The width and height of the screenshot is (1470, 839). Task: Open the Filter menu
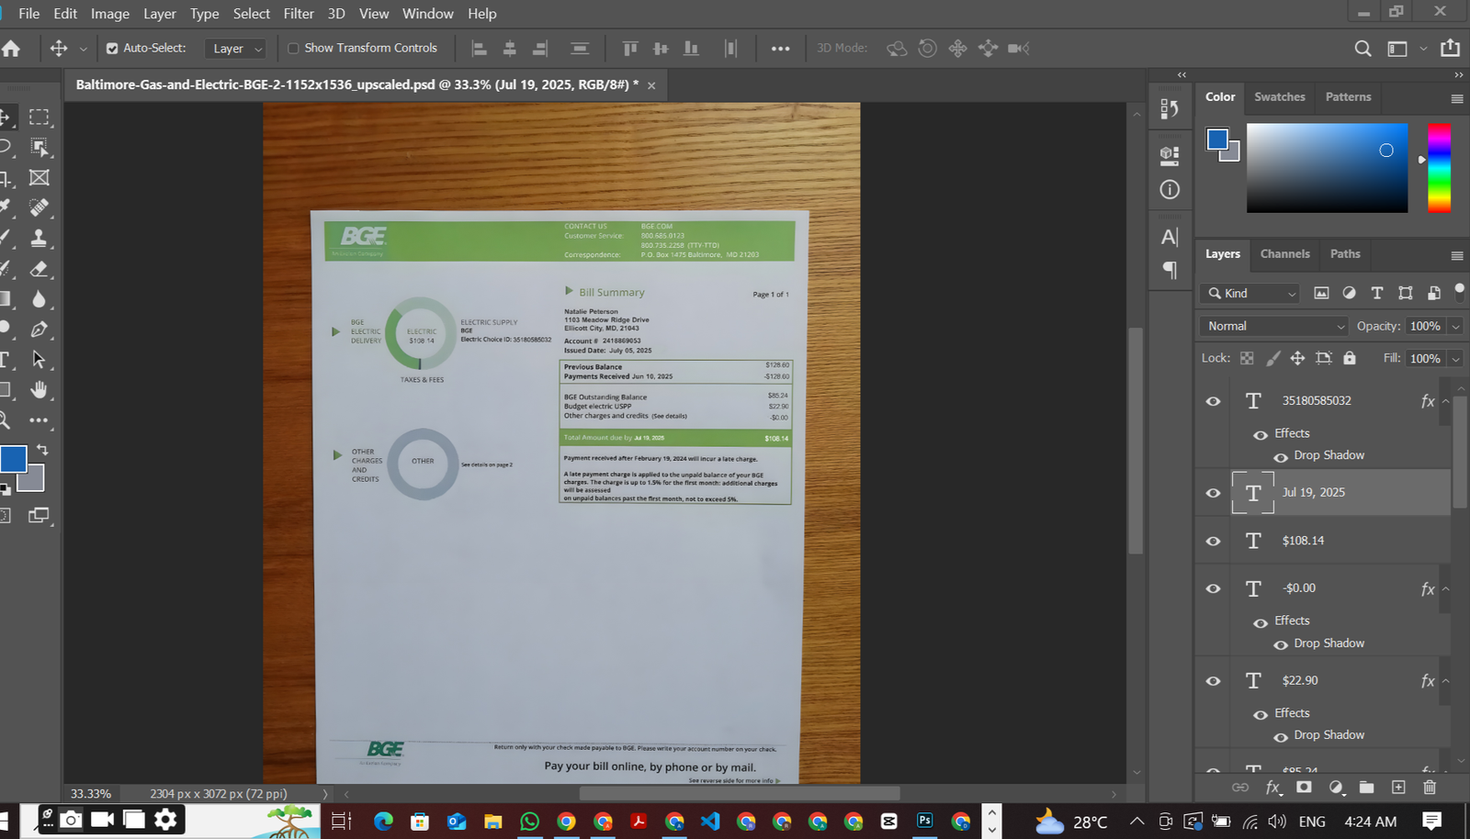[299, 14]
